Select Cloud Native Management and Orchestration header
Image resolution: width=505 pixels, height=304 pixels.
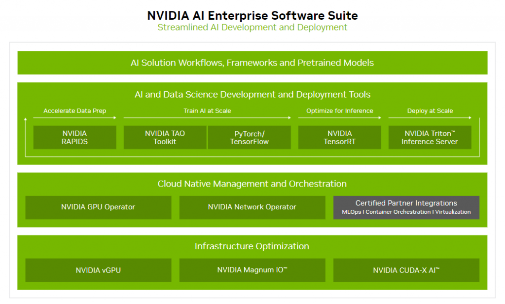(252, 184)
